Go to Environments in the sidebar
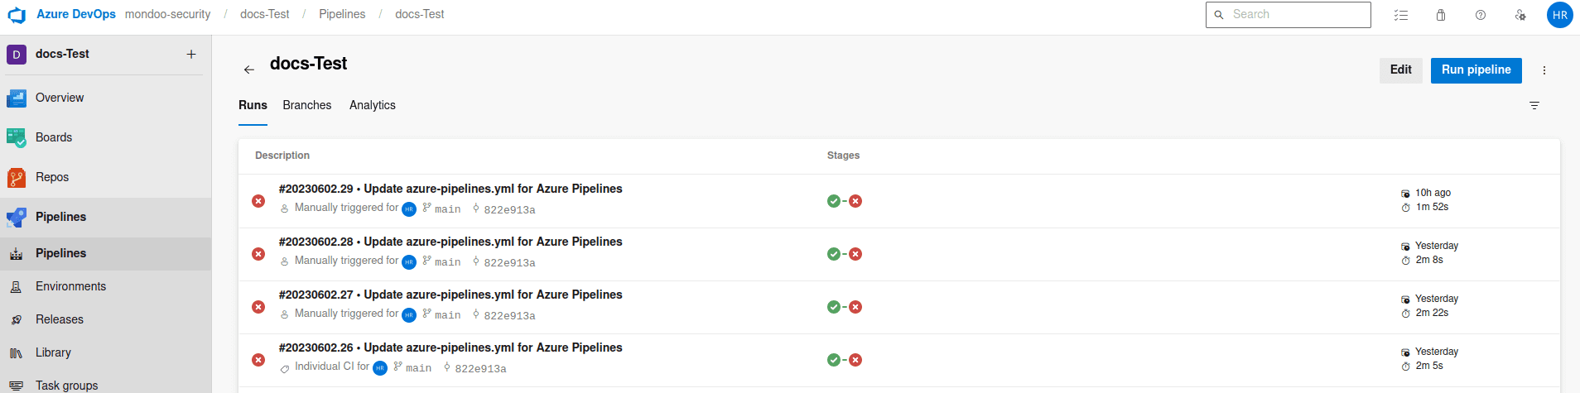 pos(70,286)
